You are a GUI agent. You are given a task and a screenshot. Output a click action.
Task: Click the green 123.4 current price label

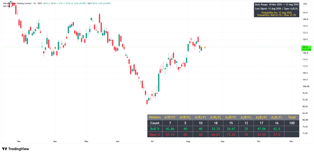[306, 48]
